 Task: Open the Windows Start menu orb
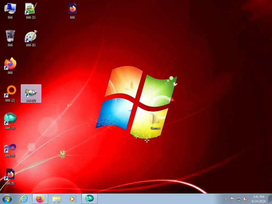tap(7, 199)
